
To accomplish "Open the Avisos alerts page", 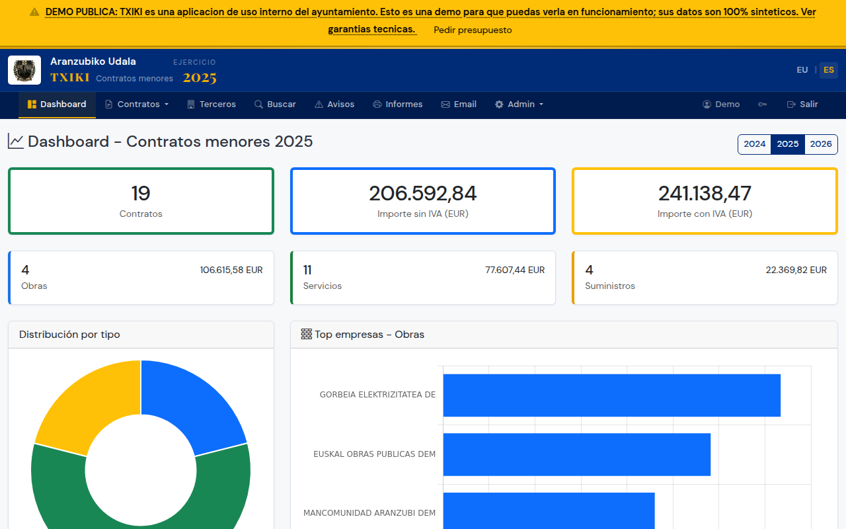I will click(334, 104).
